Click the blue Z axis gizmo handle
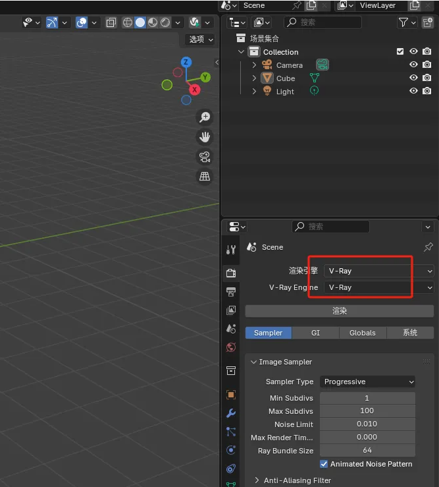The height and width of the screenshot is (487, 439). tap(186, 62)
